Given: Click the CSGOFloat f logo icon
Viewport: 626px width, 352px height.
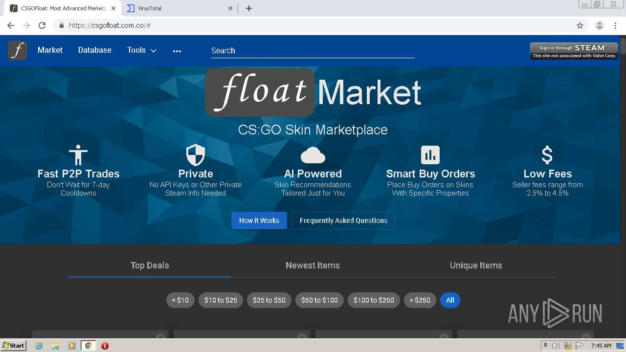Looking at the screenshot, I should [18, 50].
